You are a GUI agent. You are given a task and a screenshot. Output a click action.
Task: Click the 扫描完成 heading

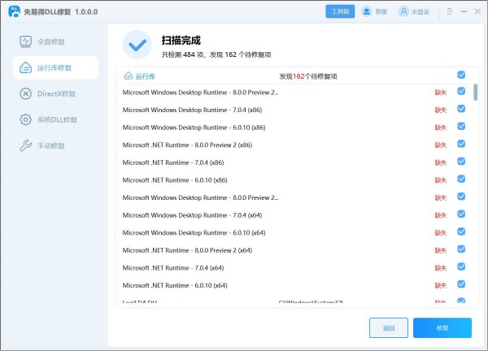(181, 41)
